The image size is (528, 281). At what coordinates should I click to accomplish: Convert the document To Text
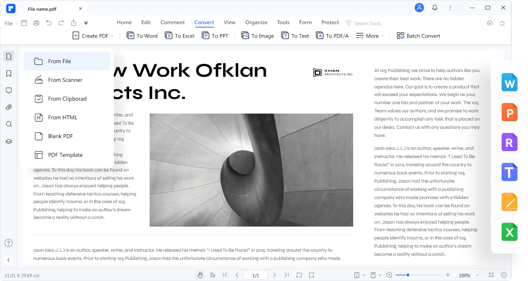tap(295, 36)
